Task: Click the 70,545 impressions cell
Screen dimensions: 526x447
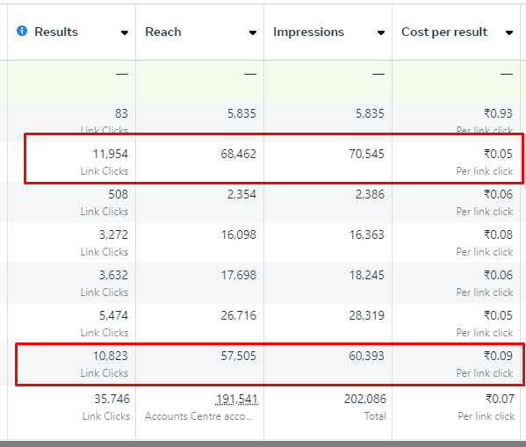Action: coord(328,162)
